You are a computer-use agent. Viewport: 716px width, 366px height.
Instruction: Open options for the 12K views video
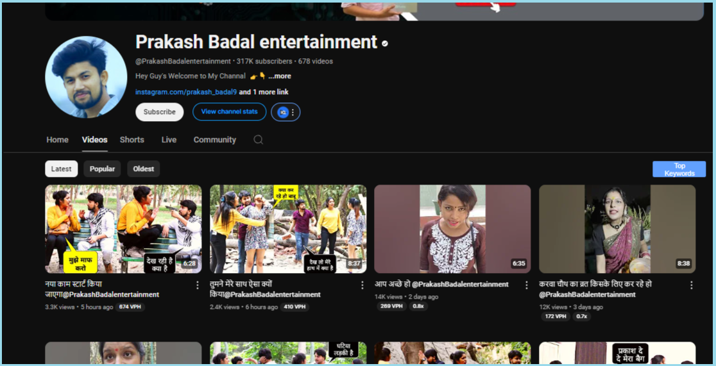pyautogui.click(x=692, y=285)
